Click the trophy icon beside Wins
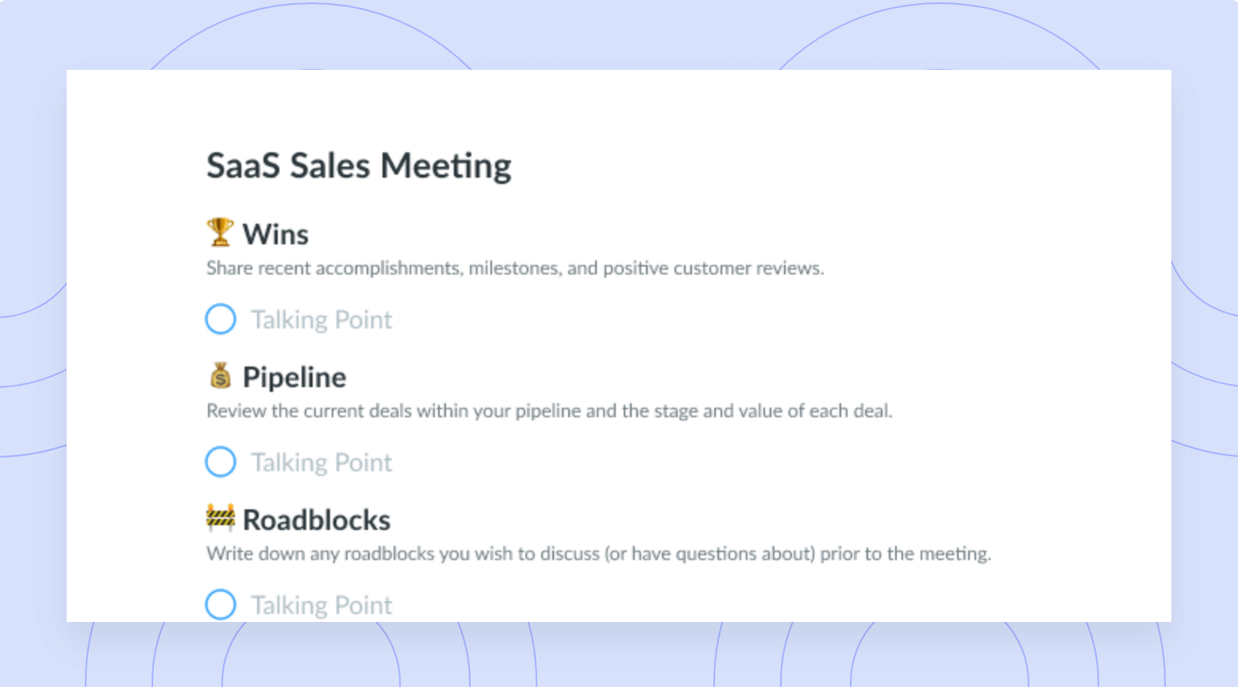This screenshot has height=687, width=1238. 220,232
